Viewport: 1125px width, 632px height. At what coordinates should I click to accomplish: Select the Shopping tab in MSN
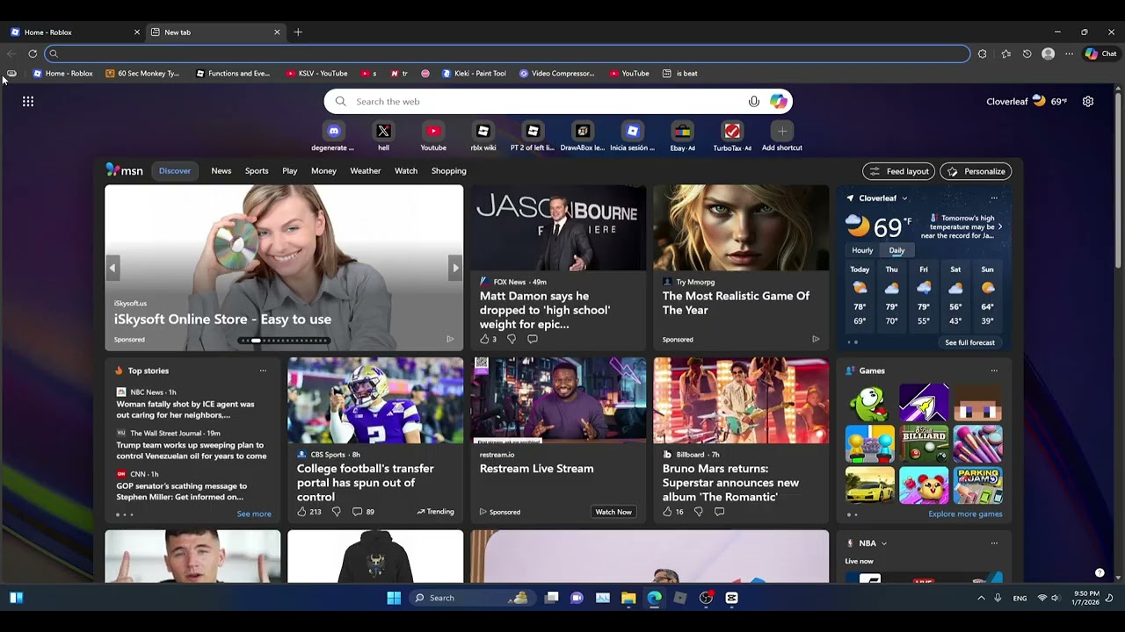448,171
